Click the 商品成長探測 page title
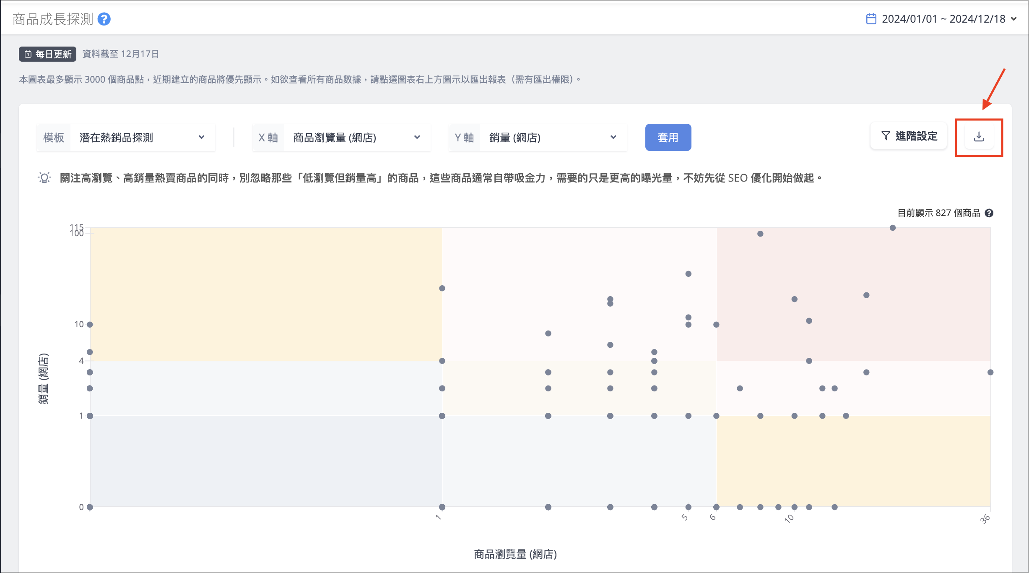 tap(53, 19)
